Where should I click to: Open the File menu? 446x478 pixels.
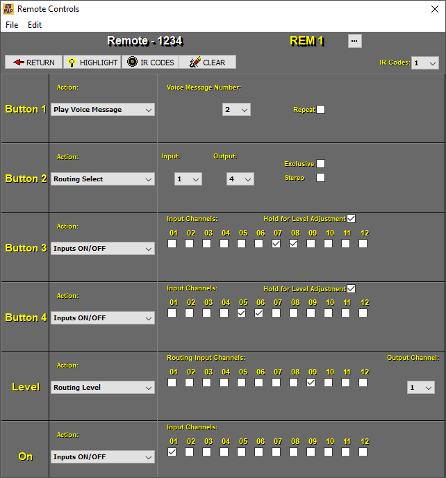tap(12, 25)
